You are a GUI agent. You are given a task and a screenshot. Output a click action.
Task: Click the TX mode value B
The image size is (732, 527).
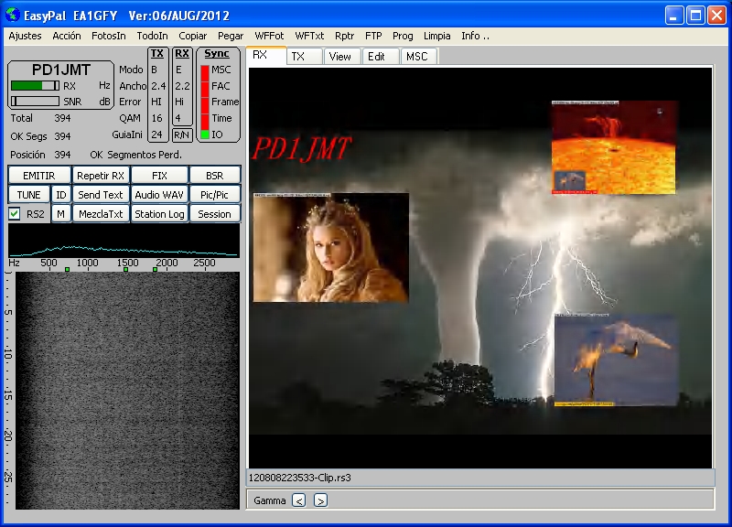(x=154, y=70)
